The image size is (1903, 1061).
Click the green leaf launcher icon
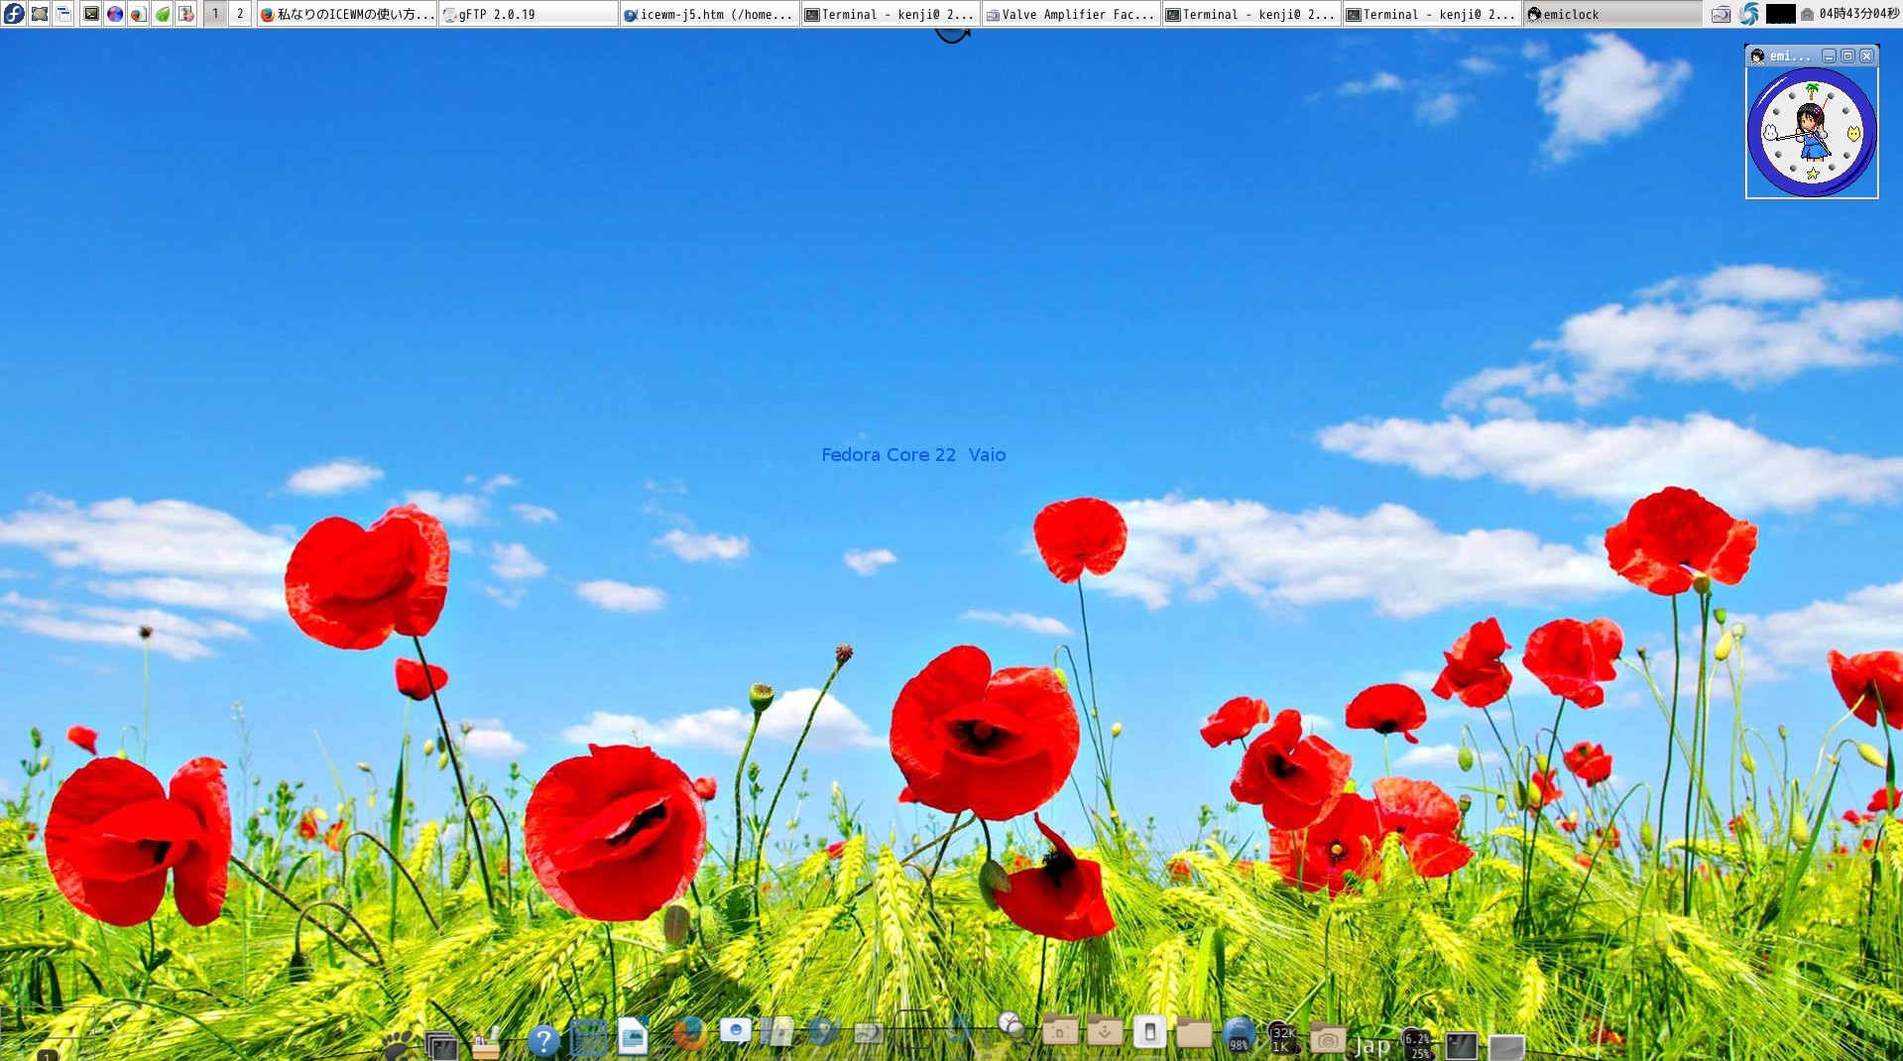(x=163, y=14)
